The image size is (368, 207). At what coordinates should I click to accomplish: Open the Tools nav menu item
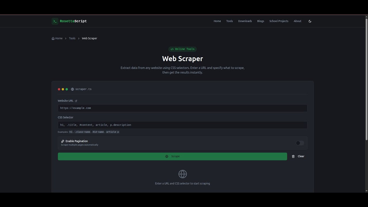pos(229,21)
